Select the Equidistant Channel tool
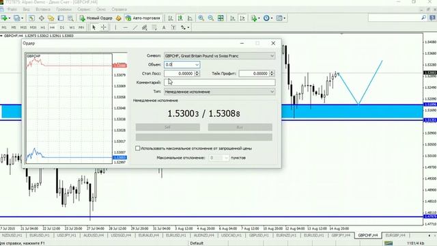The height and width of the screenshot is (246, 437). pyautogui.click(x=144, y=27)
